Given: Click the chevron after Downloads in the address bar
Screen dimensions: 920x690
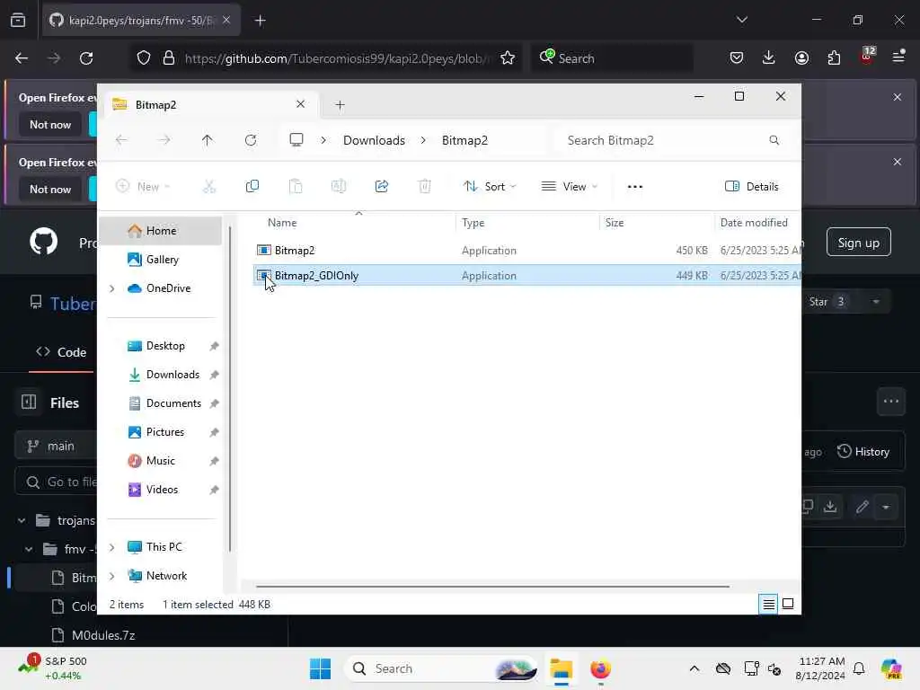Looking at the screenshot, I should 423,140.
